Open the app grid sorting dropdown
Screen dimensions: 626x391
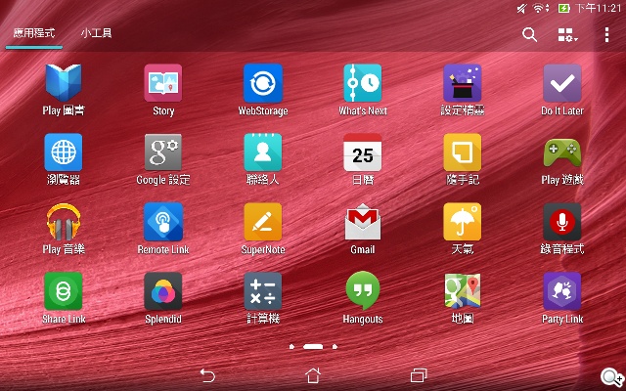point(567,35)
